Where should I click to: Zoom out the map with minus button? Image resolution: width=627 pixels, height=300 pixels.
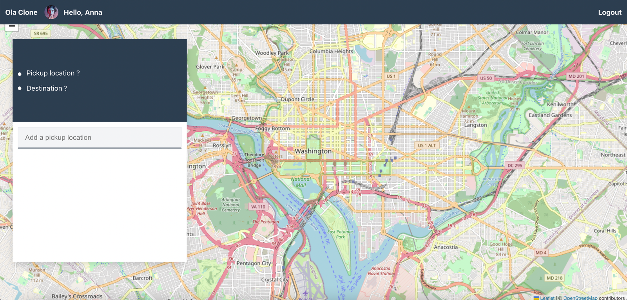click(12, 27)
